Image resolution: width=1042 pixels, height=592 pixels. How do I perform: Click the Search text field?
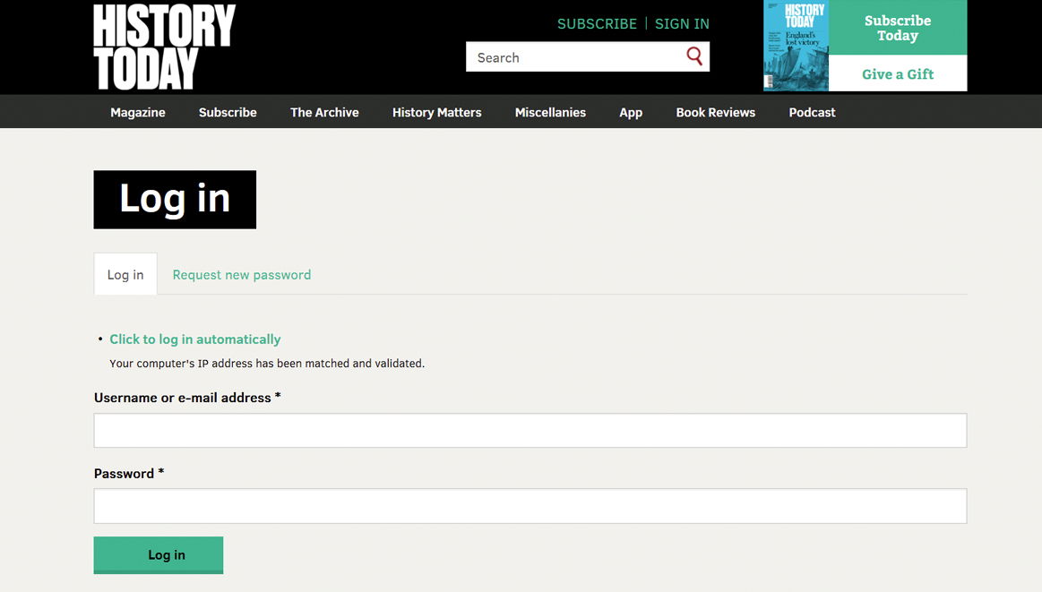(x=573, y=57)
